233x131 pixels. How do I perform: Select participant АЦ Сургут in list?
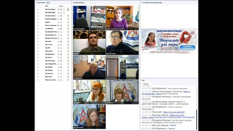(48, 57)
